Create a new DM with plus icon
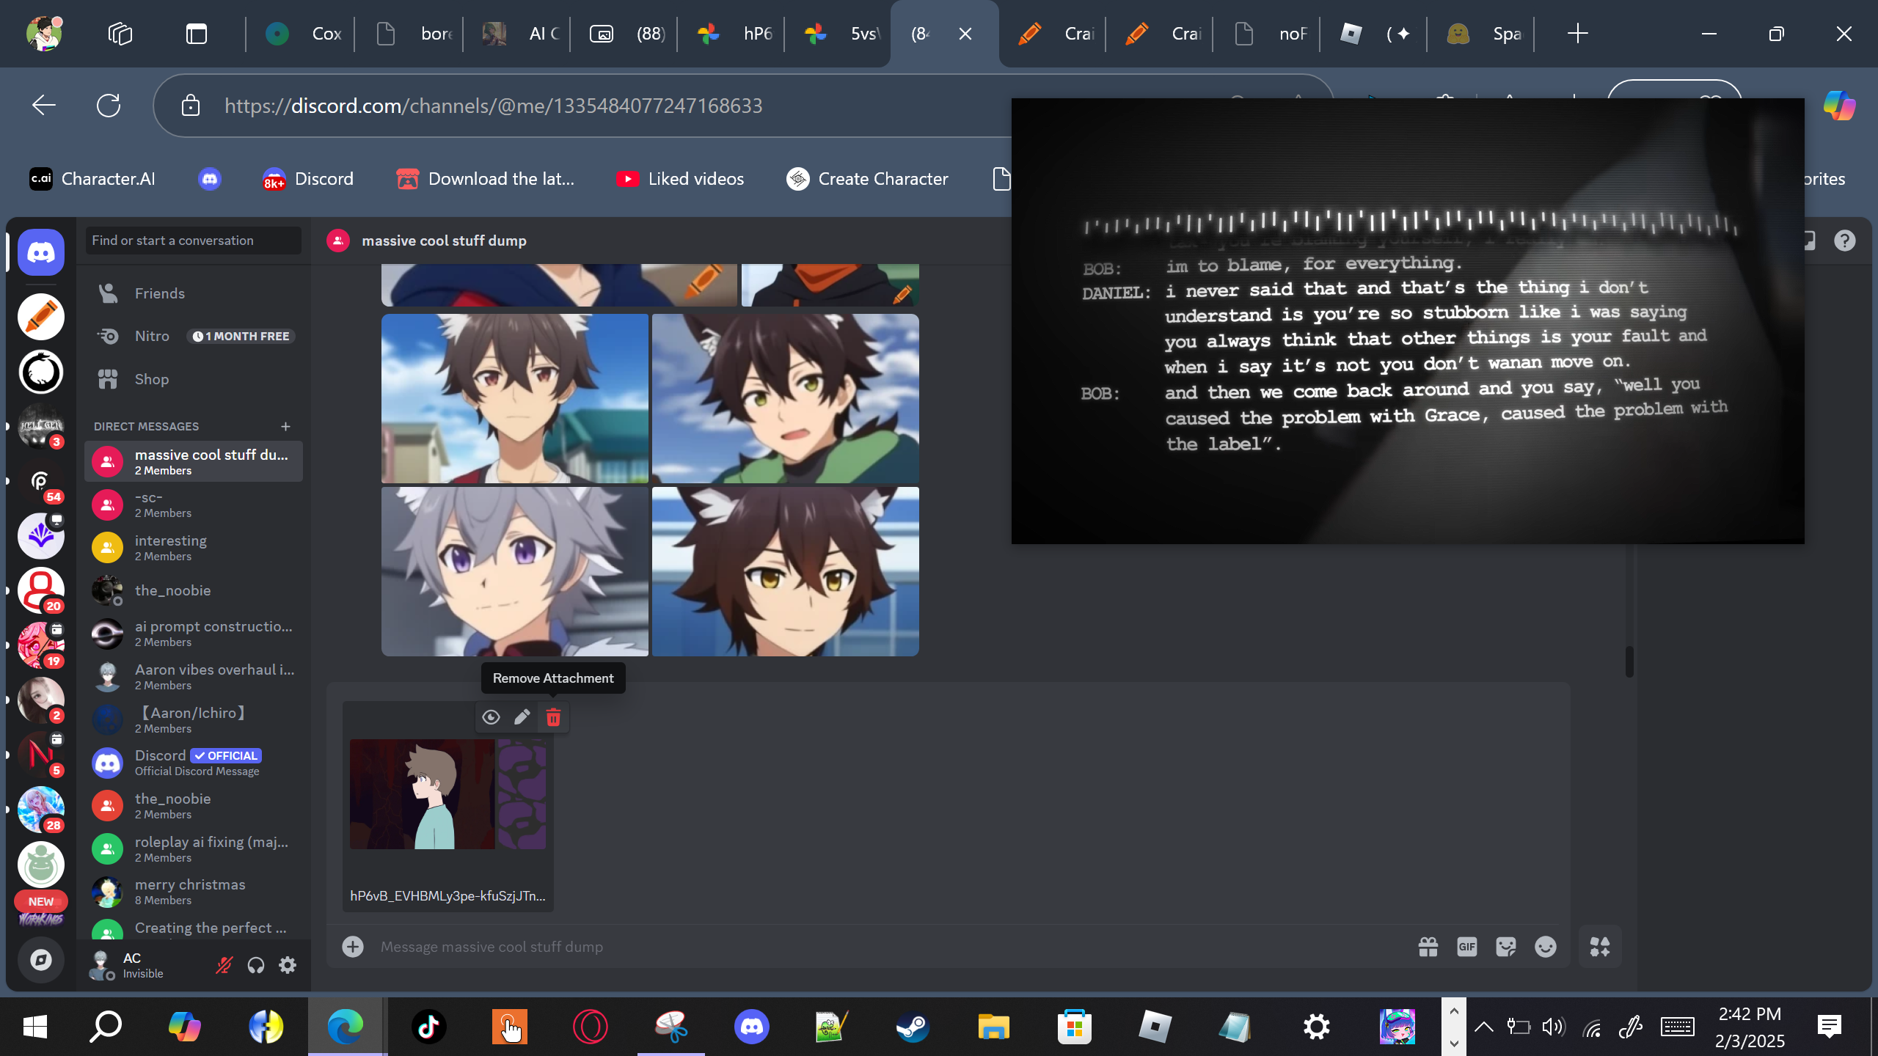Screen dimensions: 1878x1056 click(x=285, y=426)
